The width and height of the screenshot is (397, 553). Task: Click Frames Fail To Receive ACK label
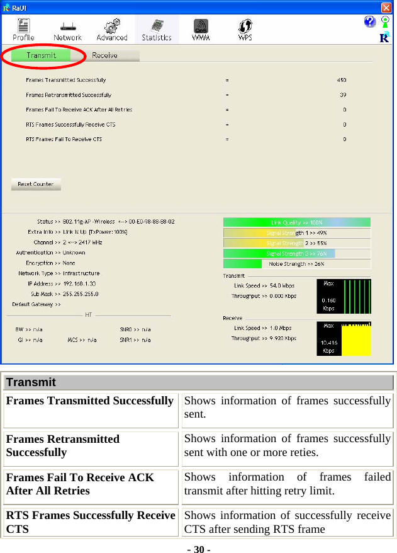[x=79, y=110]
